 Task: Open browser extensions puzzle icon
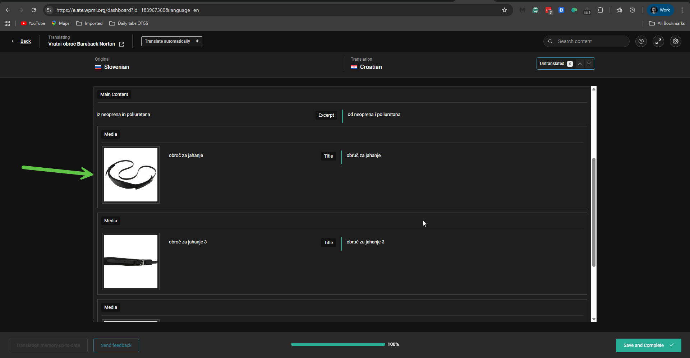[600, 10]
